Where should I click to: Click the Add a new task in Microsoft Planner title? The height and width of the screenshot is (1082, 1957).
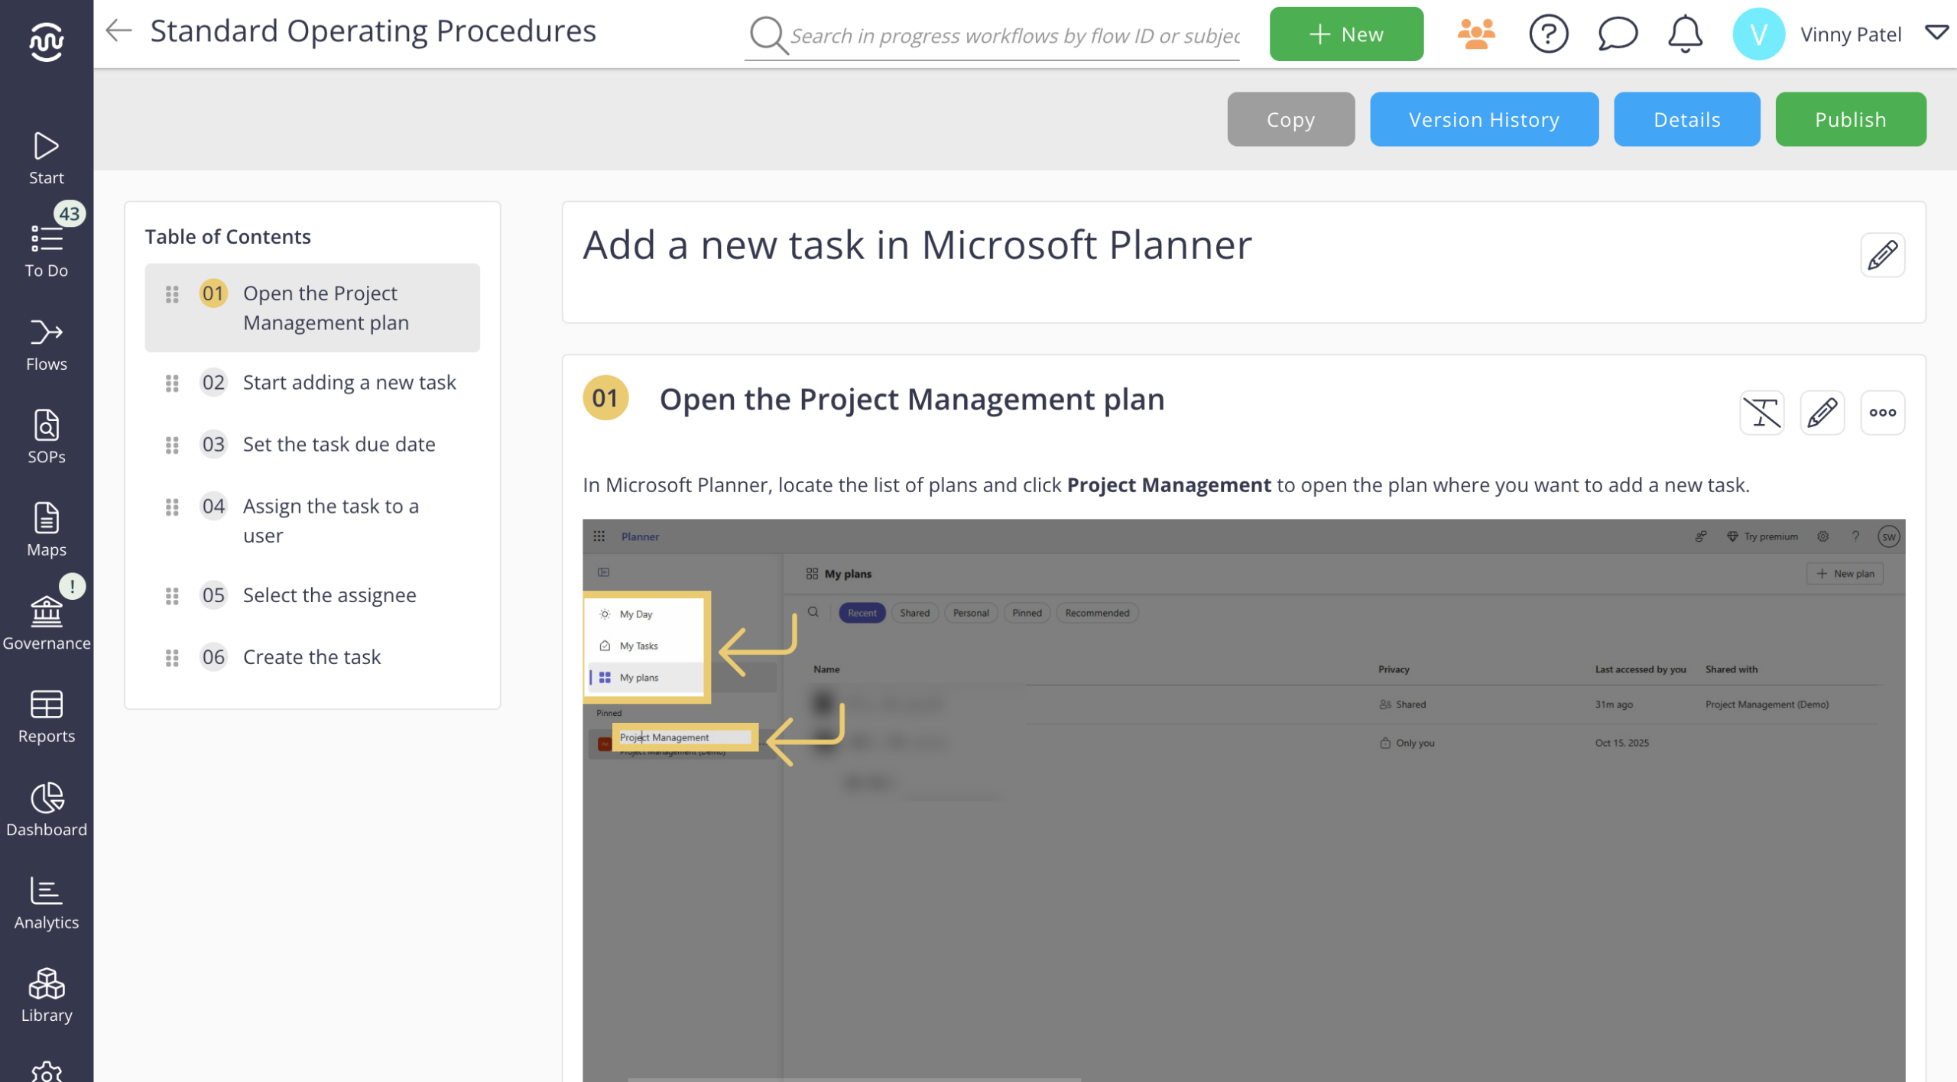pos(917,246)
